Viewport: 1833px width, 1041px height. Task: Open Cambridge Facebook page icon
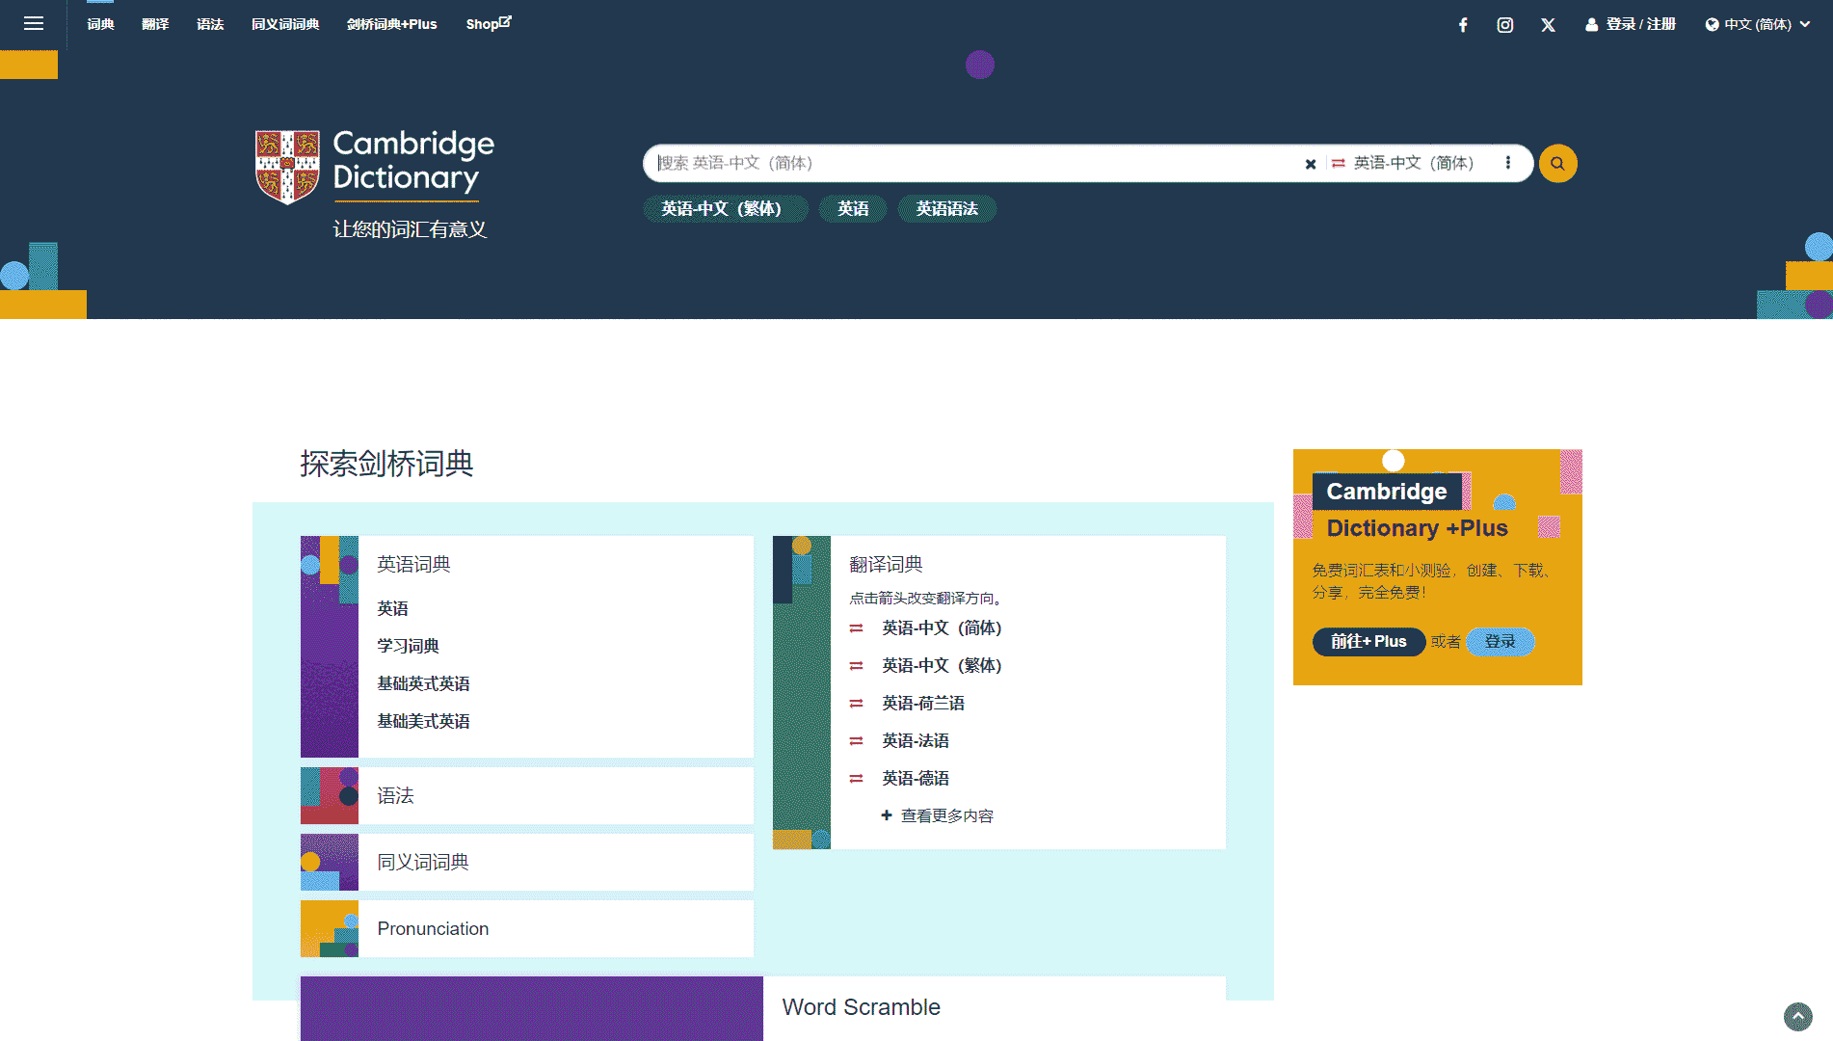[x=1463, y=25]
